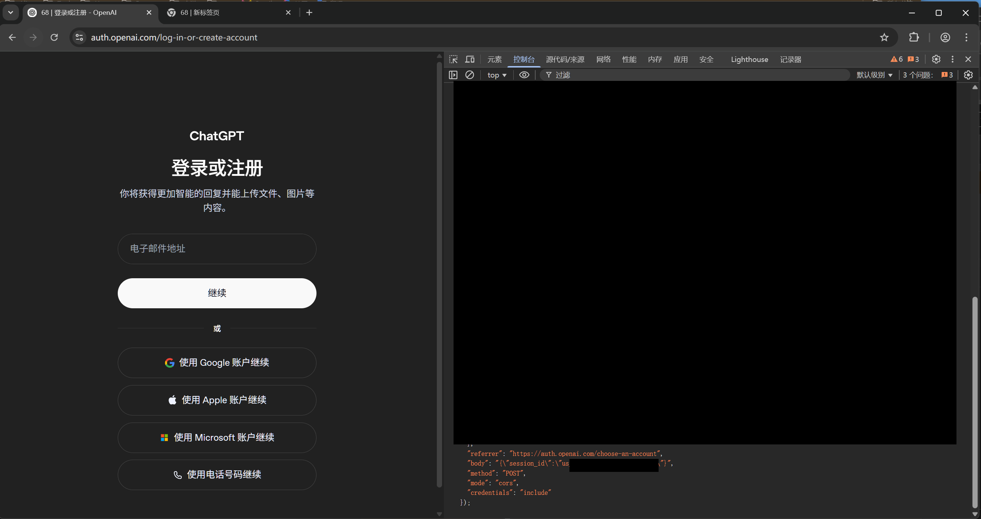The width and height of the screenshot is (981, 519).
Task: Click the login page scroll-down arrow
Action: [x=439, y=514]
